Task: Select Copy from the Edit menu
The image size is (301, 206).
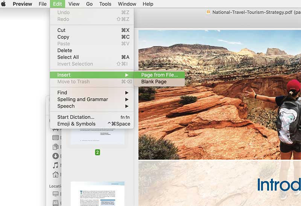Action: pos(63,37)
